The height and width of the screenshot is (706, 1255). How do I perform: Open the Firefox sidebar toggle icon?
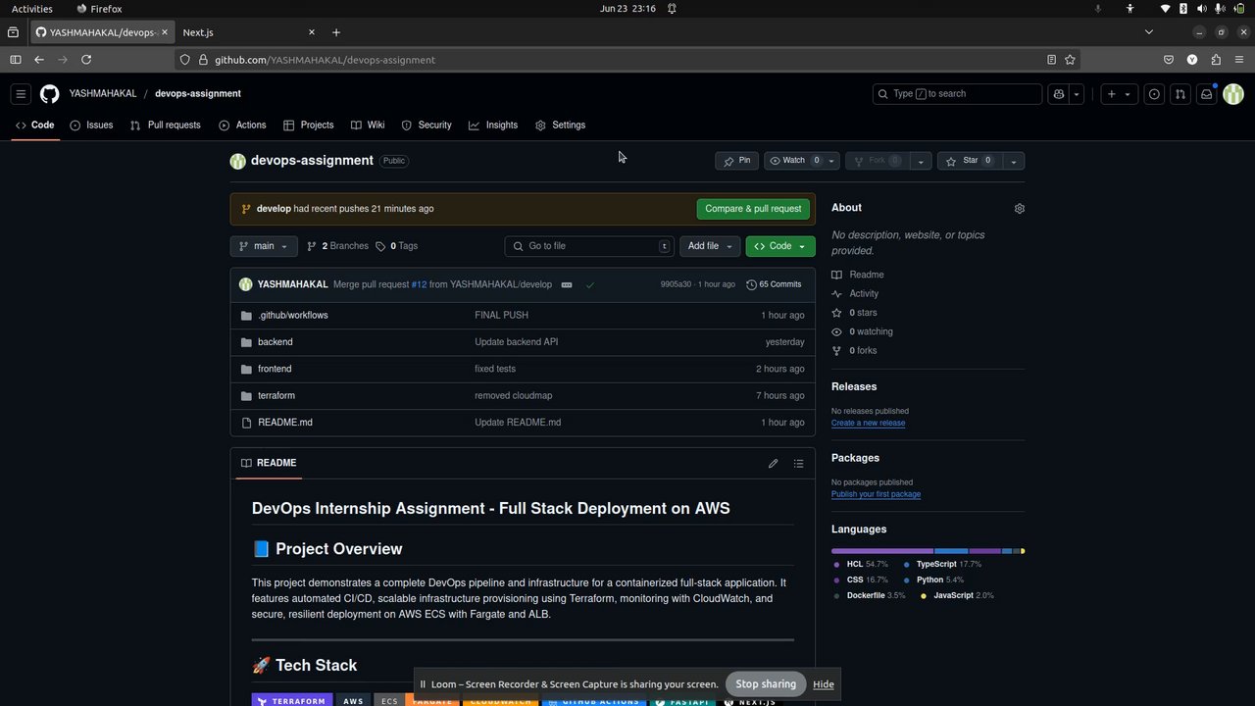pyautogui.click(x=16, y=60)
